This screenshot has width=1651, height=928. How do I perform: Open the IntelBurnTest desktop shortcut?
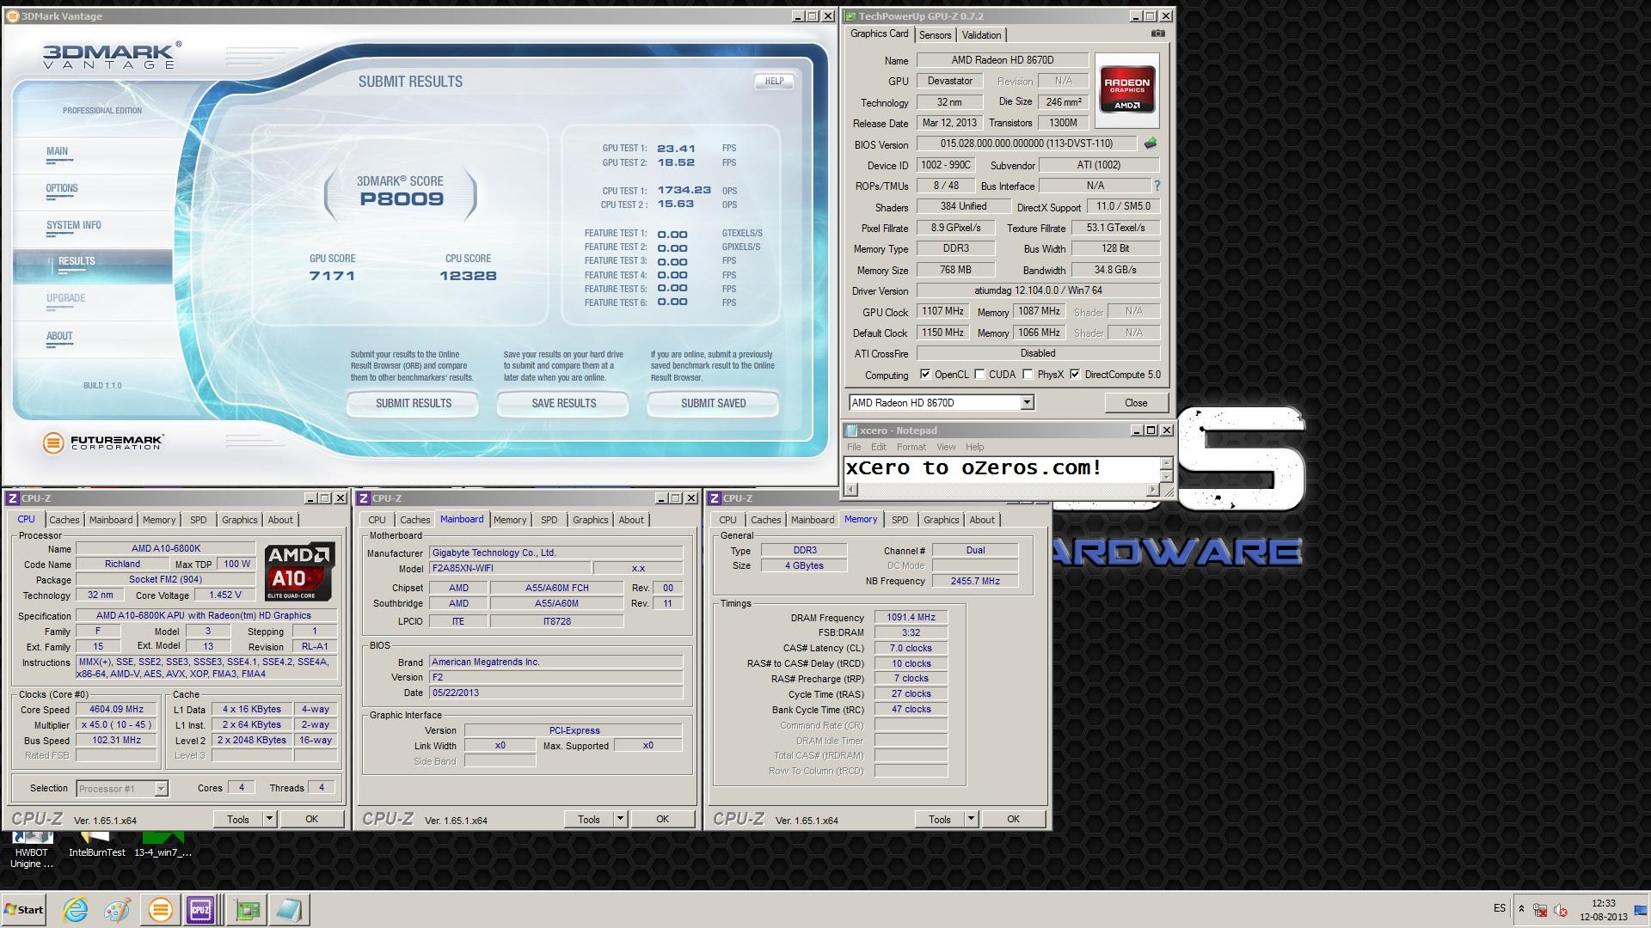[96, 846]
